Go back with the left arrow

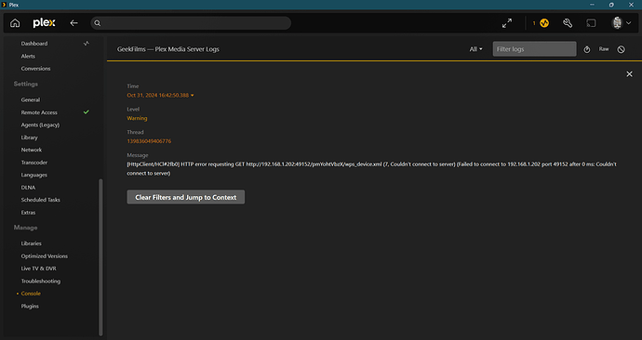[x=74, y=23]
